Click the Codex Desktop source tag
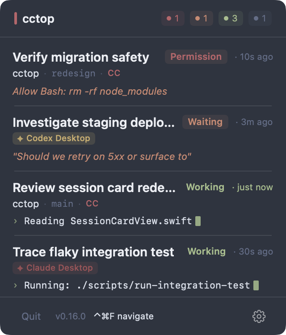This screenshot has height=335, width=286. (54, 138)
